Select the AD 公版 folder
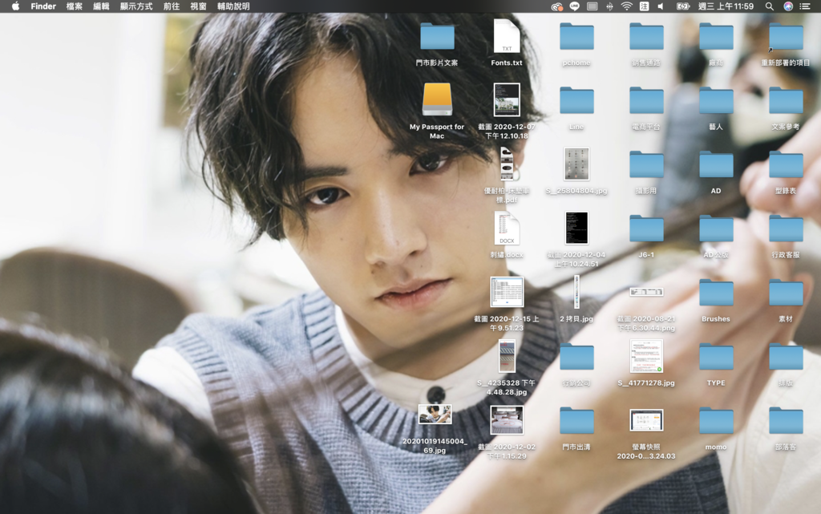Viewport: 821px width, 514px height. [x=716, y=229]
